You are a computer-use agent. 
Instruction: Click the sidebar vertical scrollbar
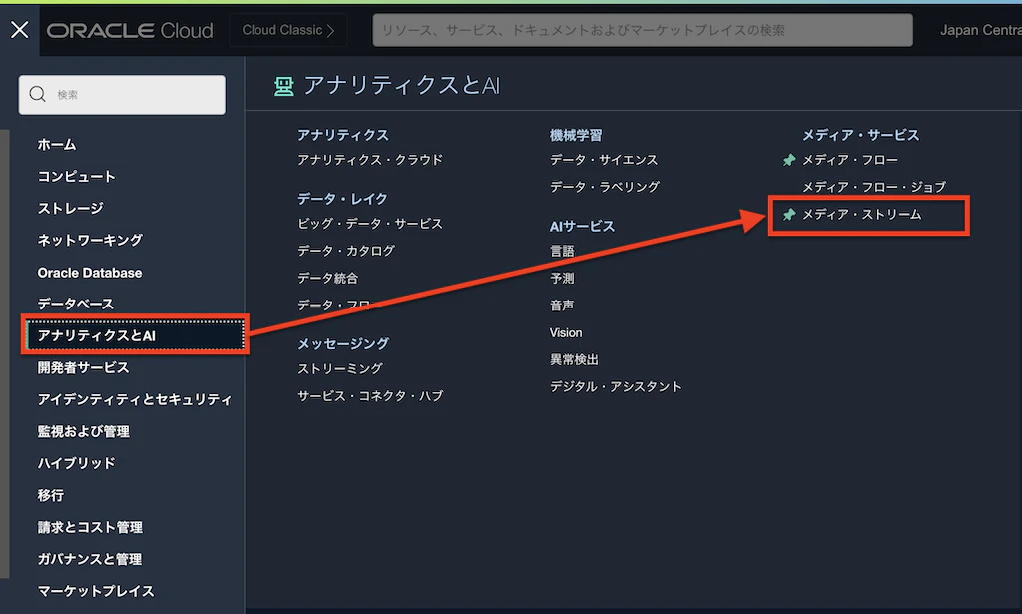pyautogui.click(x=5, y=353)
